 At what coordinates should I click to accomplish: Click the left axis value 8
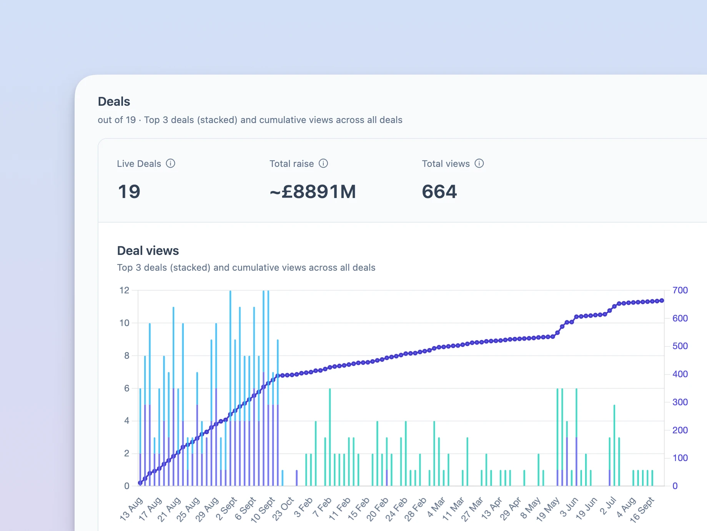(126, 356)
